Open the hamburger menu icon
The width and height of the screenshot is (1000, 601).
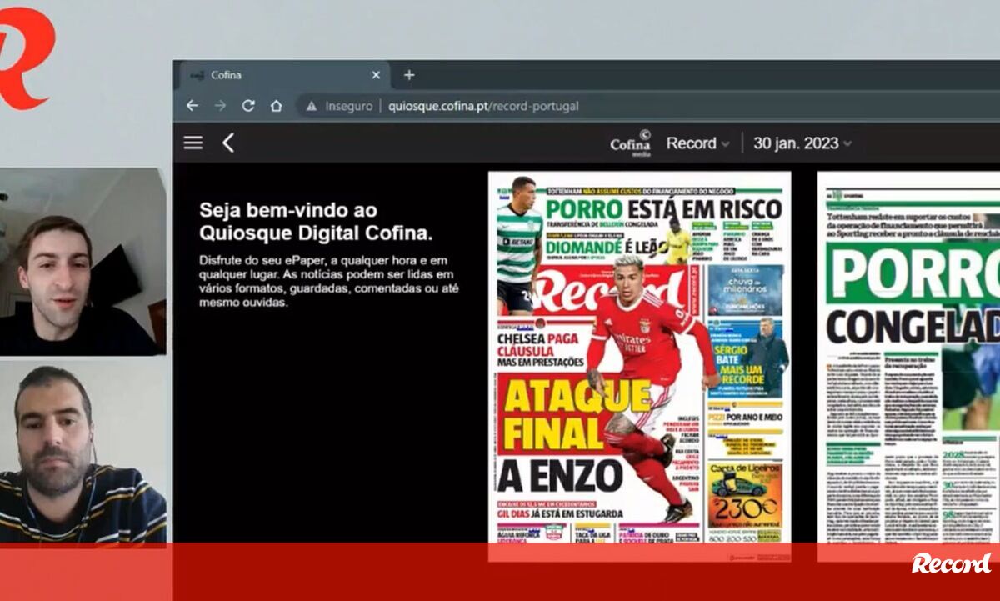pyautogui.click(x=193, y=143)
